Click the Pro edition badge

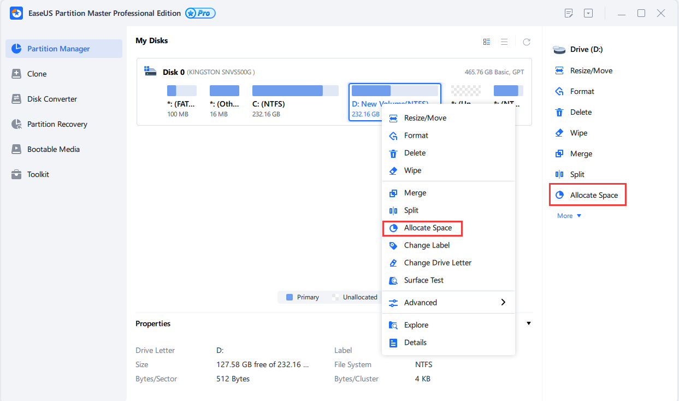coord(200,13)
